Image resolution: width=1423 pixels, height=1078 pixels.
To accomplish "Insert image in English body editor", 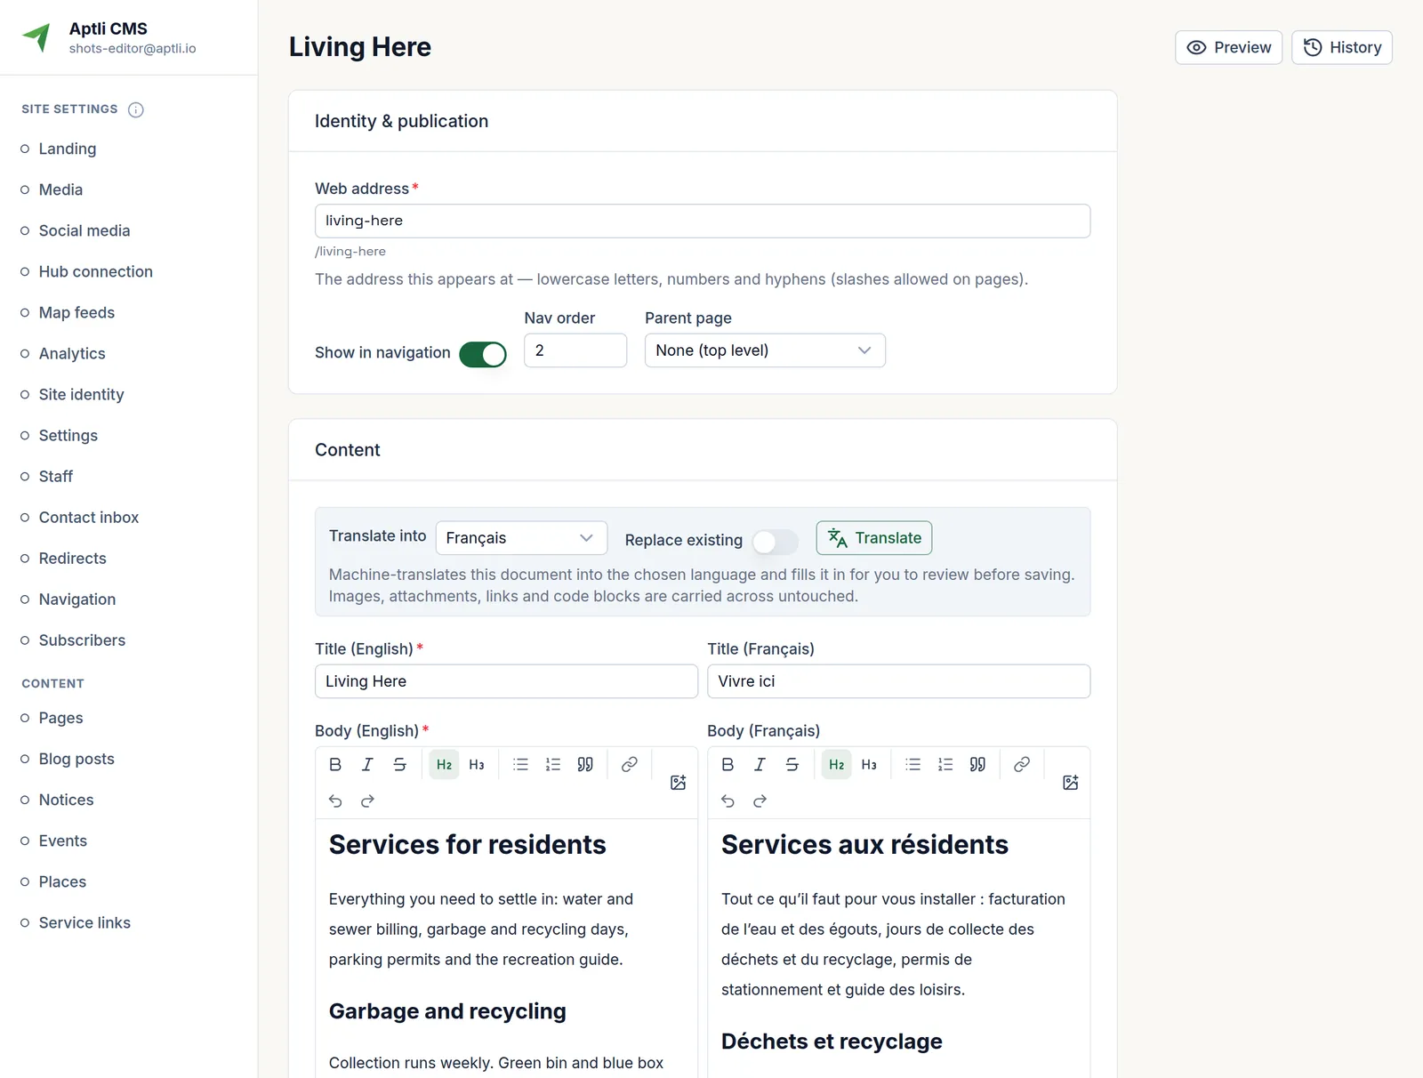I will coord(679,783).
